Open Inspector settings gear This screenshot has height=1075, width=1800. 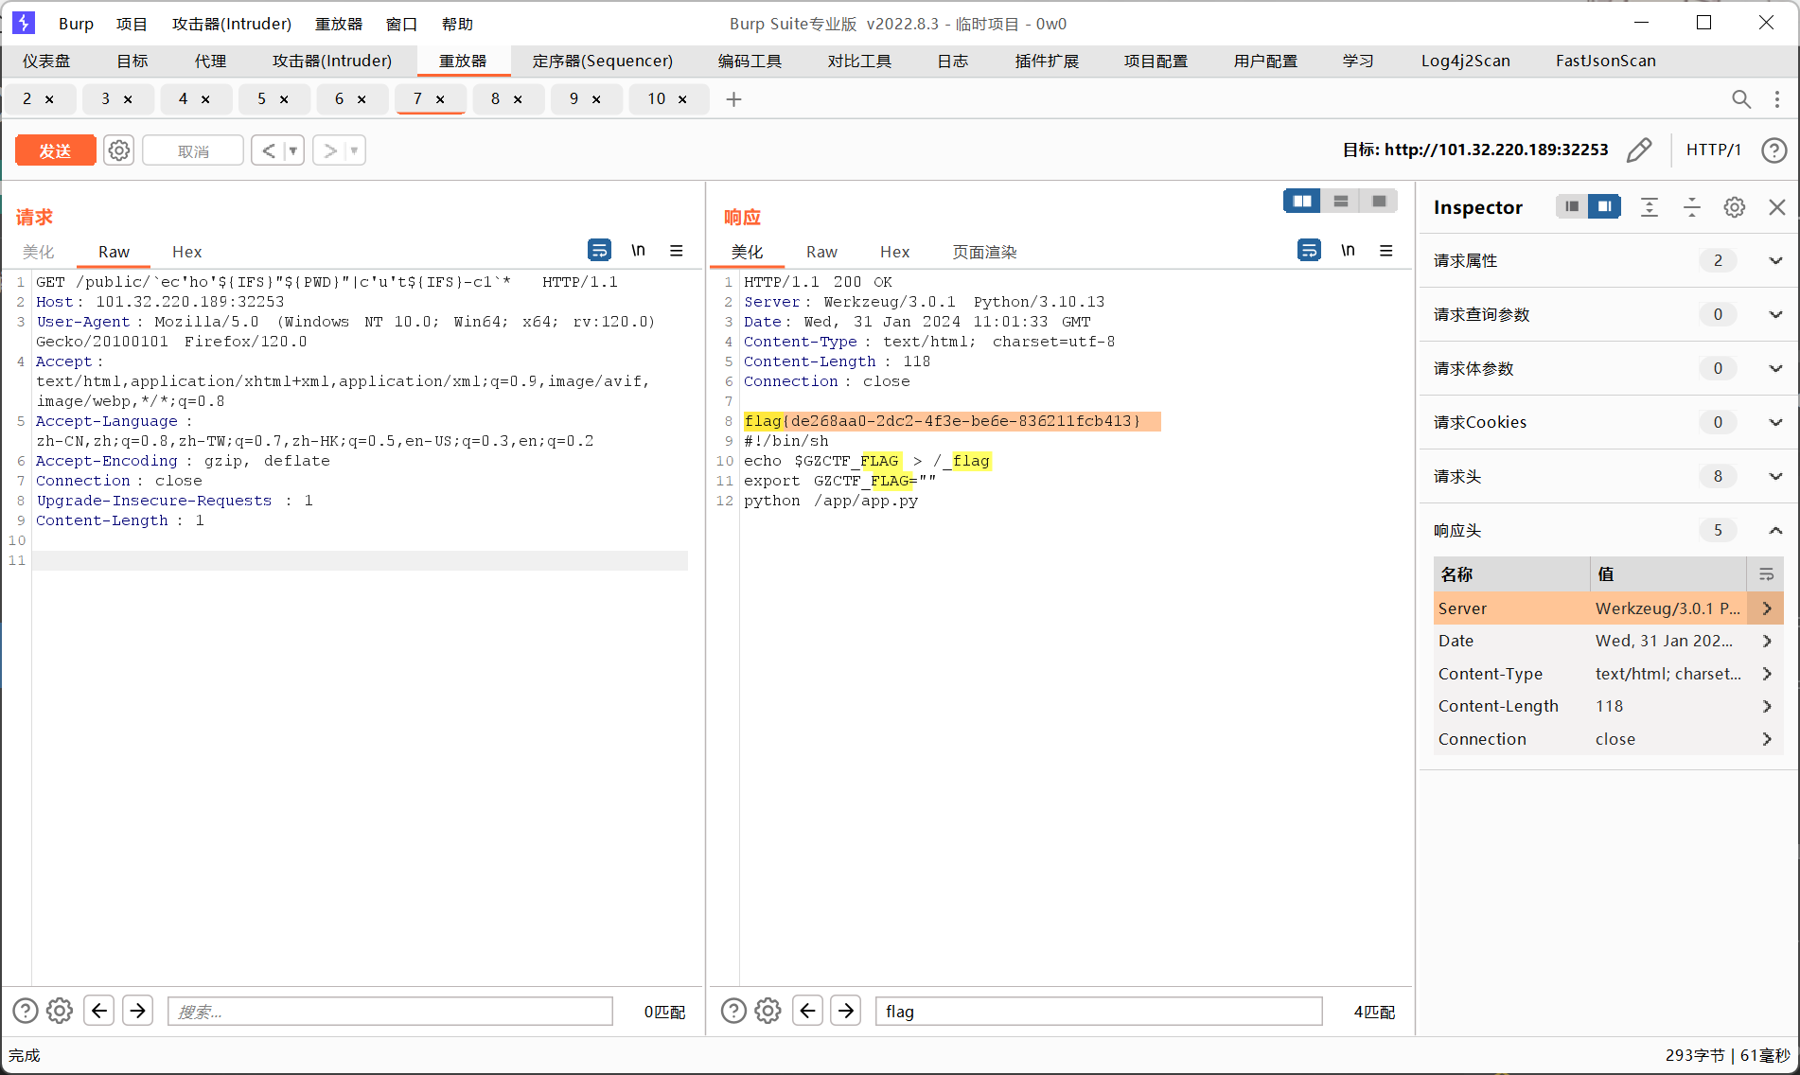point(1735,206)
